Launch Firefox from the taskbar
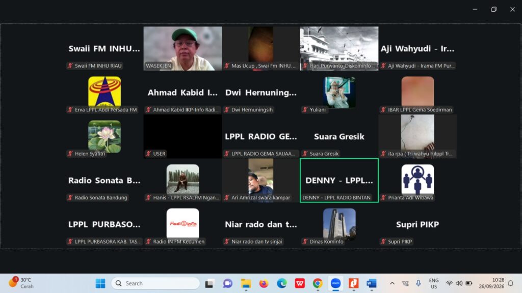The height and width of the screenshot is (293, 522). (x=264, y=283)
